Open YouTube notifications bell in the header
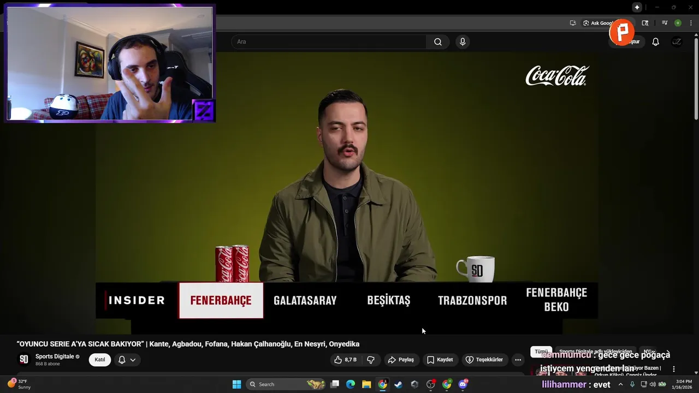 [656, 42]
